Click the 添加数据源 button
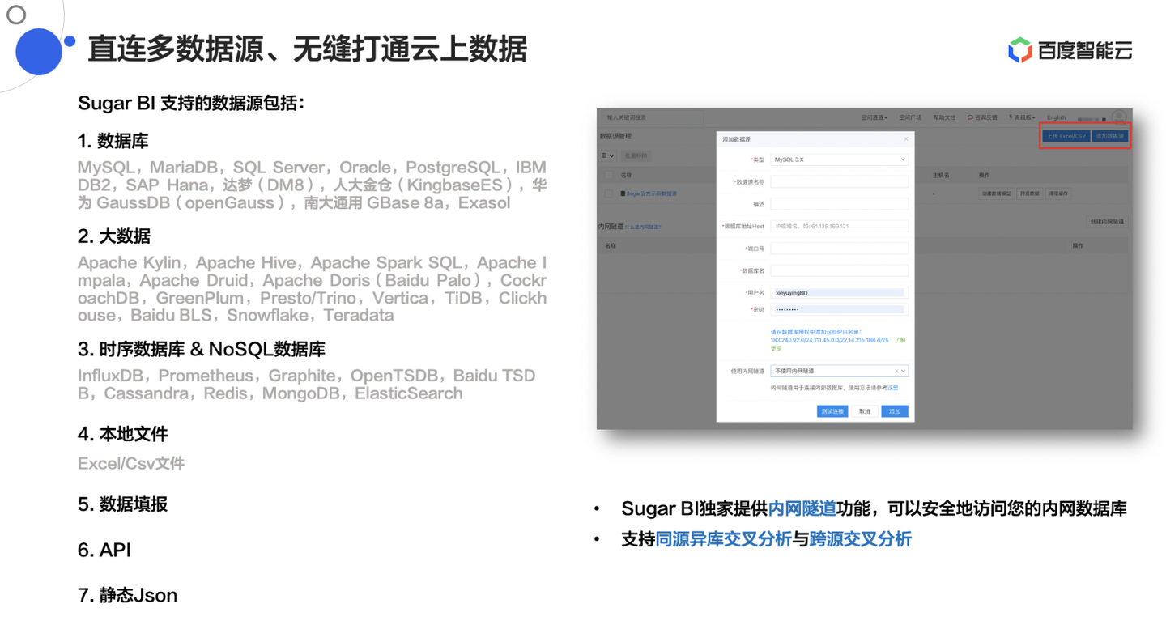The height and width of the screenshot is (625, 1166). [1109, 135]
